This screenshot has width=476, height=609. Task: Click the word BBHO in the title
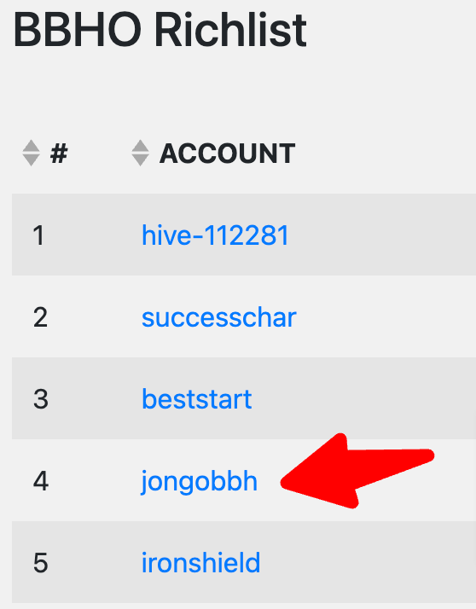pos(78,30)
